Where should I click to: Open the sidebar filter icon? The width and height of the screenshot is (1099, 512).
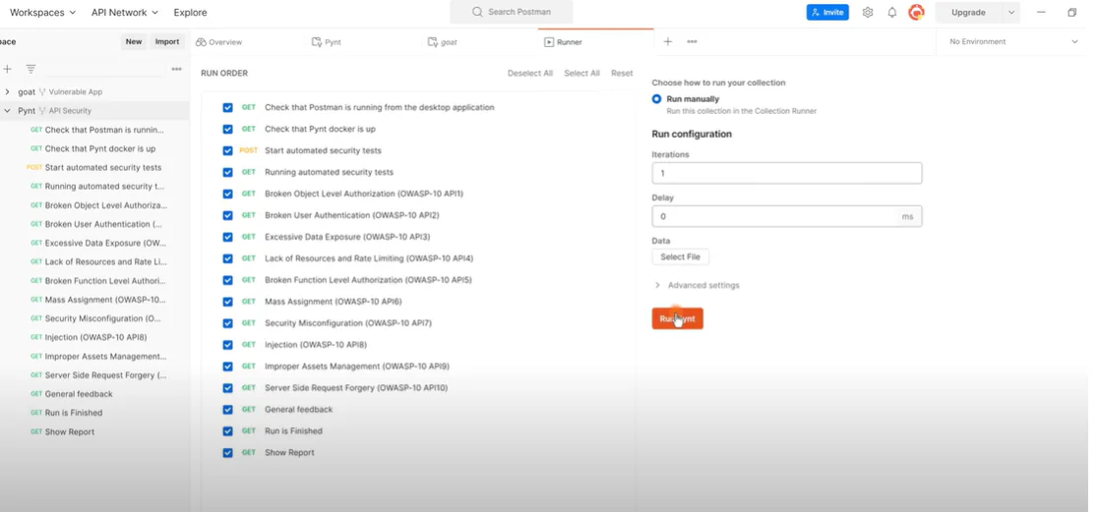31,69
